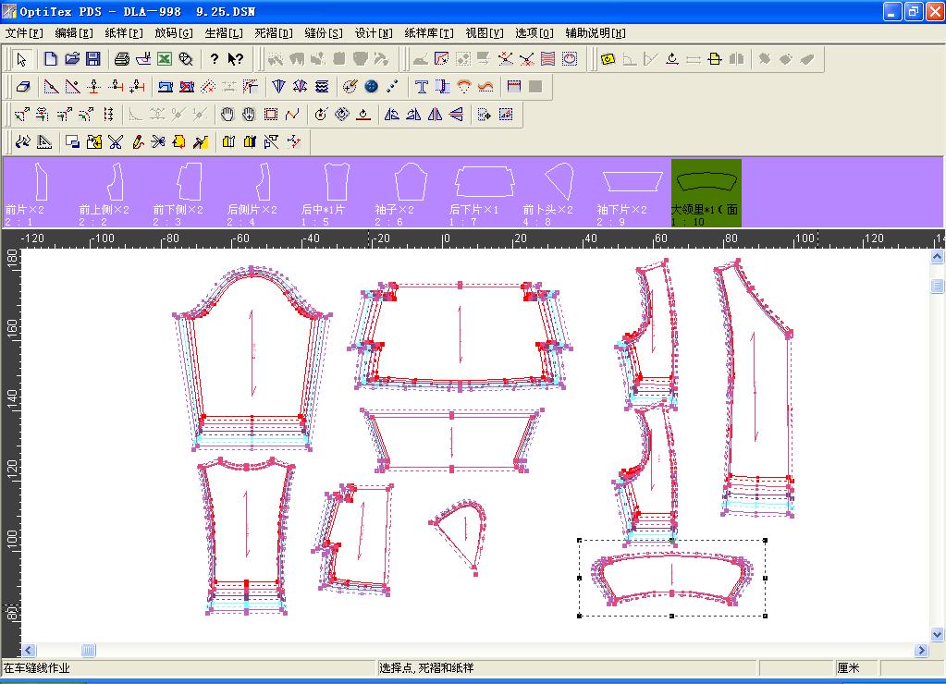Activate the context help pointer icon
The image size is (946, 684).
coord(235,59)
